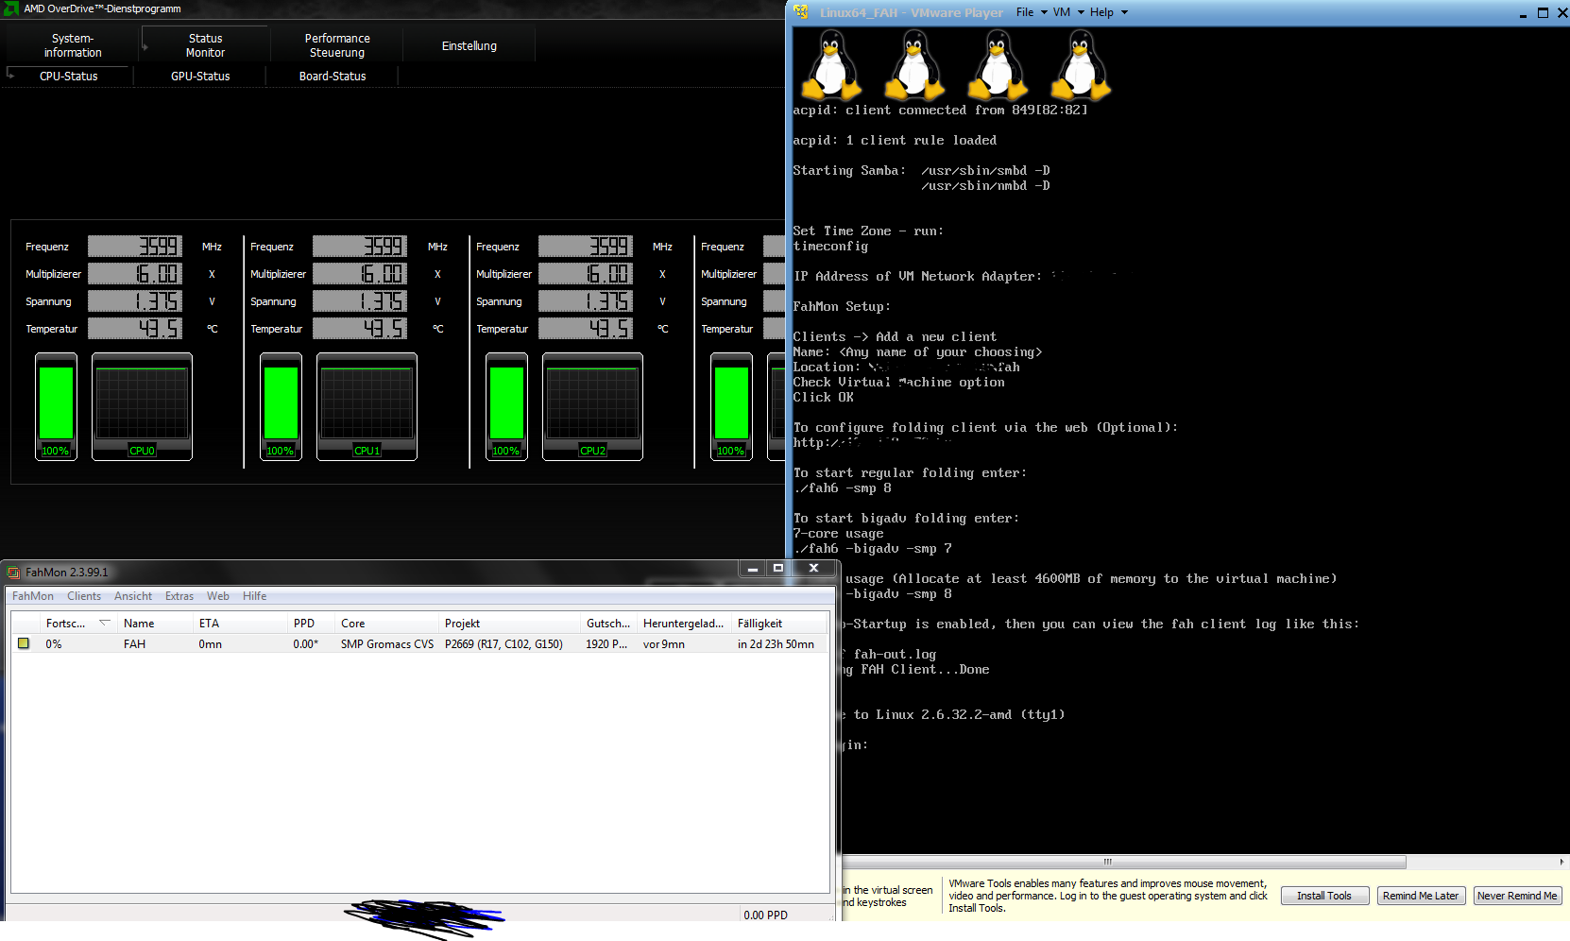This screenshot has width=1570, height=941.
Task: Sort clients by the Fälligkeit column header
Action: pyautogui.click(x=779, y=624)
